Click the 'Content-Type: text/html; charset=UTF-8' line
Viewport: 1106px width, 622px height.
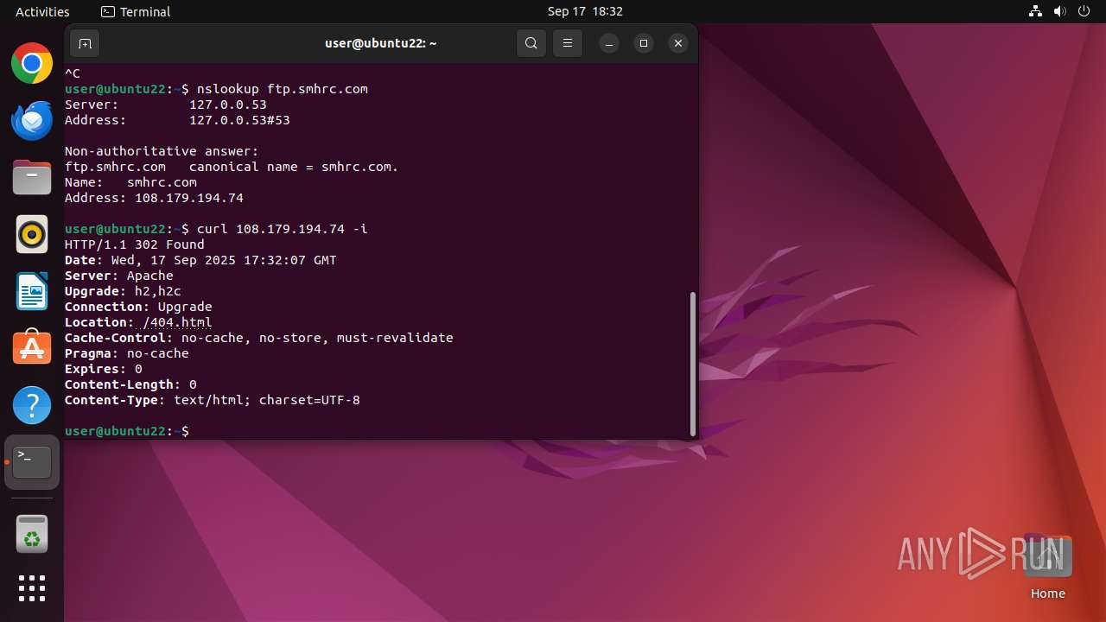pyautogui.click(x=213, y=400)
